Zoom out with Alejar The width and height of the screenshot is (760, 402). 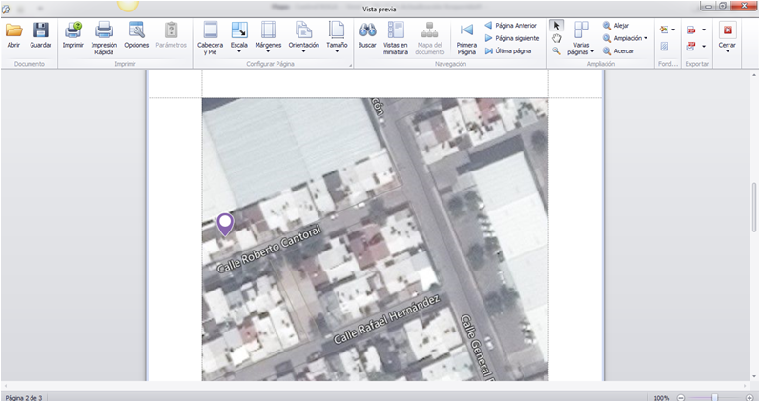[616, 26]
